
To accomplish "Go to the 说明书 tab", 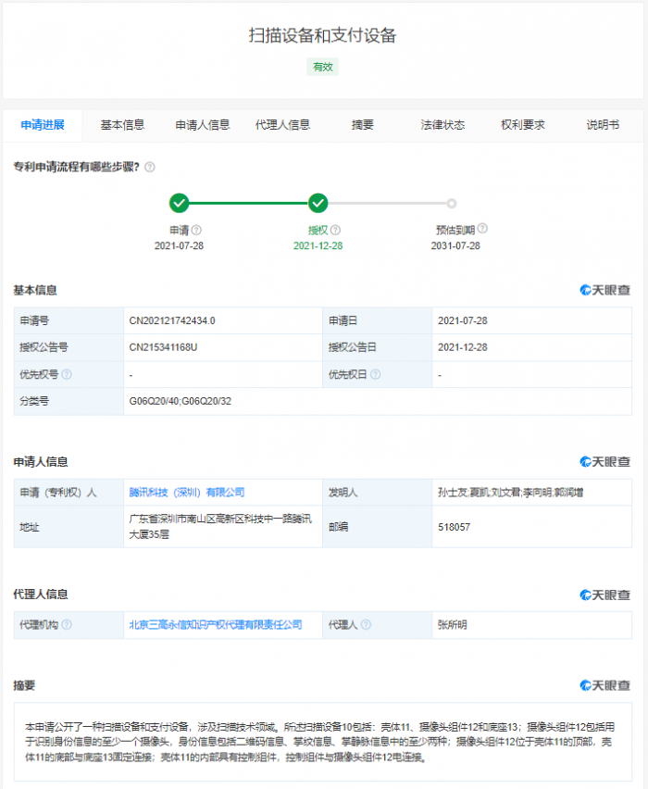I will coord(603,125).
